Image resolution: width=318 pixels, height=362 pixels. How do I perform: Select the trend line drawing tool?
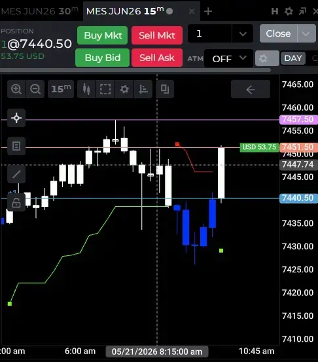point(16,174)
